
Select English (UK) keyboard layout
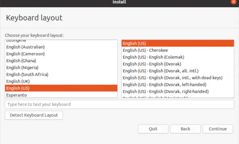point(18,81)
